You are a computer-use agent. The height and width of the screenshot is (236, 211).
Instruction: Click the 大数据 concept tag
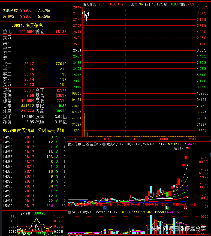point(174,205)
